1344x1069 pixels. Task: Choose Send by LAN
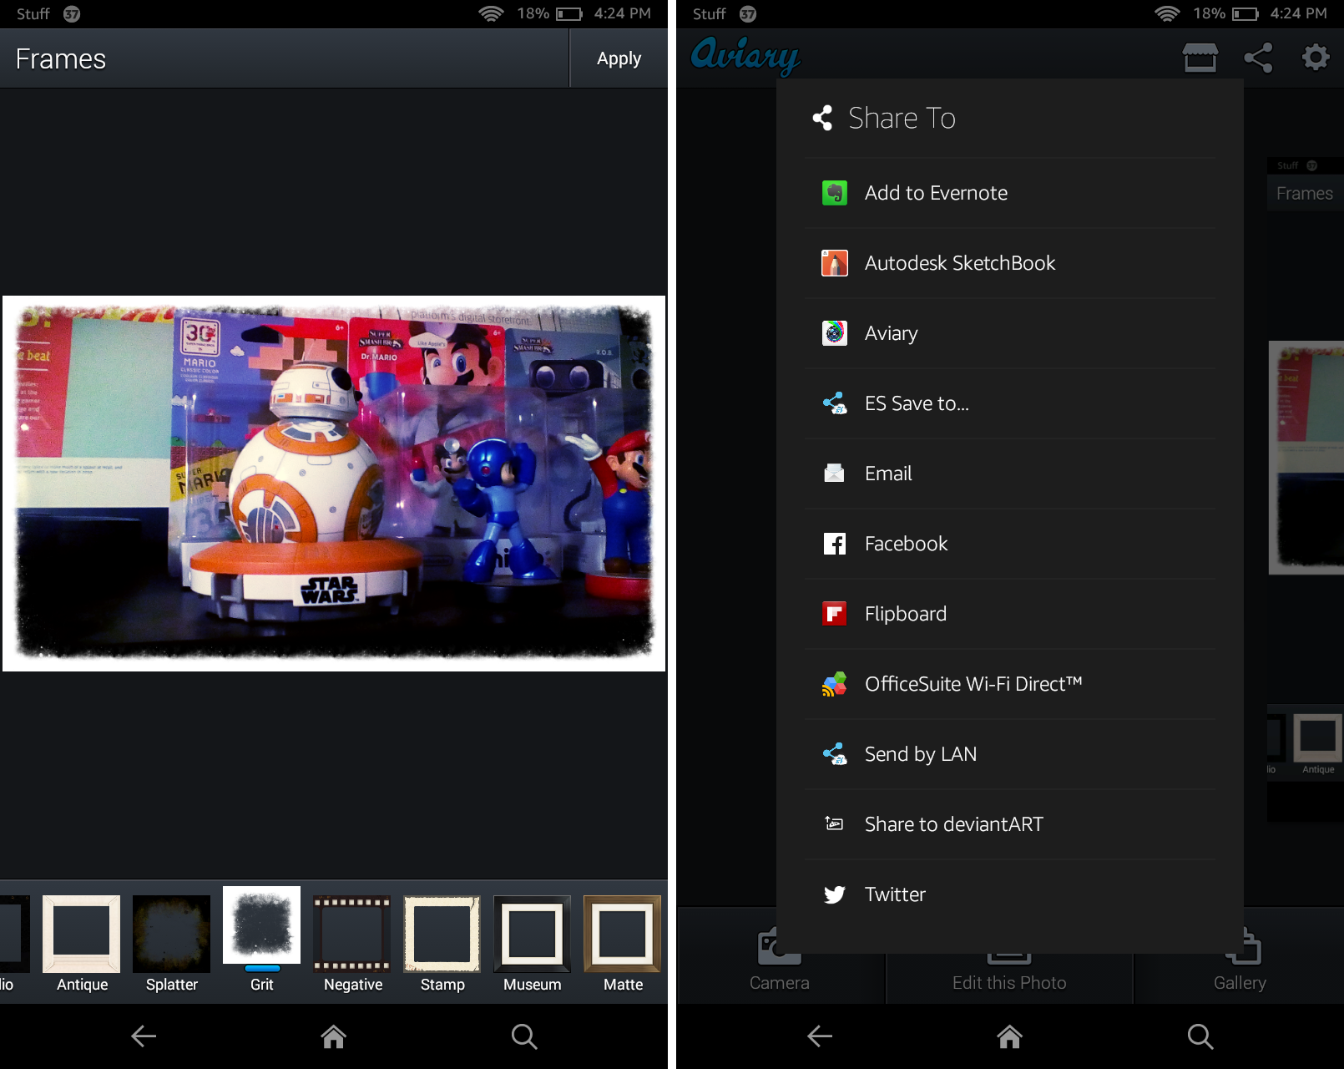[x=1010, y=754]
